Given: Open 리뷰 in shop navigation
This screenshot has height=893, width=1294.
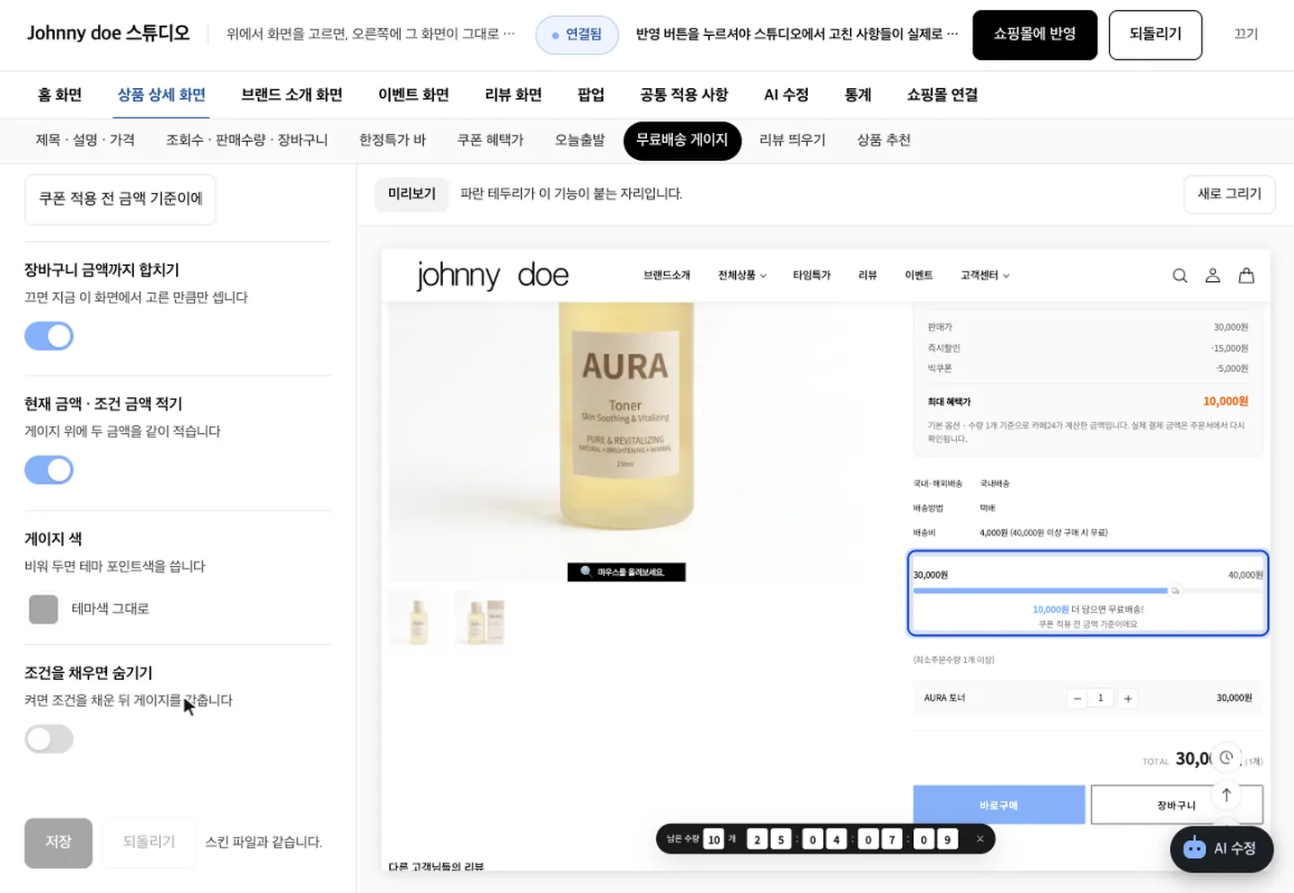Looking at the screenshot, I should tap(867, 276).
